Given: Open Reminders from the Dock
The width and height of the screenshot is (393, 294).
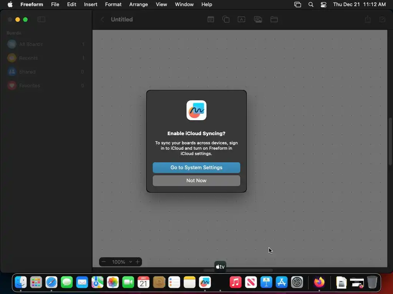Looking at the screenshot, I should (x=174, y=283).
